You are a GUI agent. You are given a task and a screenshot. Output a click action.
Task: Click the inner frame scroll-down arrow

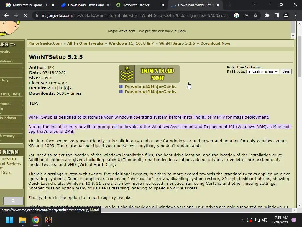tap(293, 36)
